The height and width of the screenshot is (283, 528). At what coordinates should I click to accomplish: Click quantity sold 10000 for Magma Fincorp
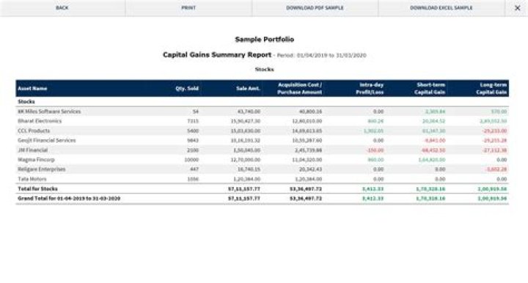coord(191,160)
